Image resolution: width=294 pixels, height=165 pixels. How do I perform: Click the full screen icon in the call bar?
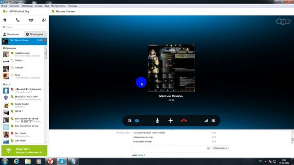[x=213, y=121]
